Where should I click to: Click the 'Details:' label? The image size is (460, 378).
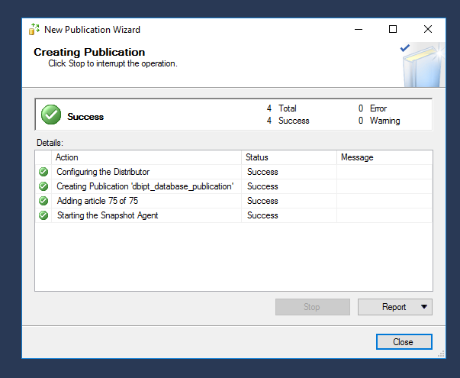pos(50,143)
